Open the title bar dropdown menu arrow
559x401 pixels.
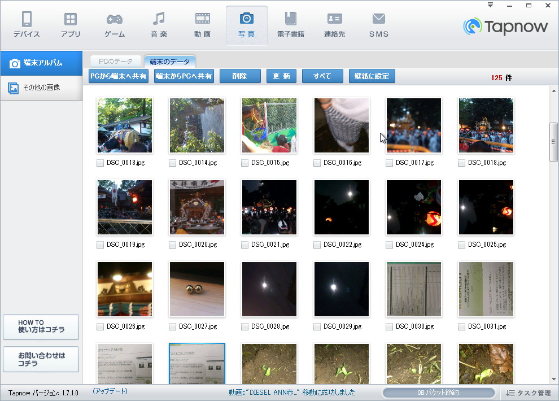click(491, 5)
